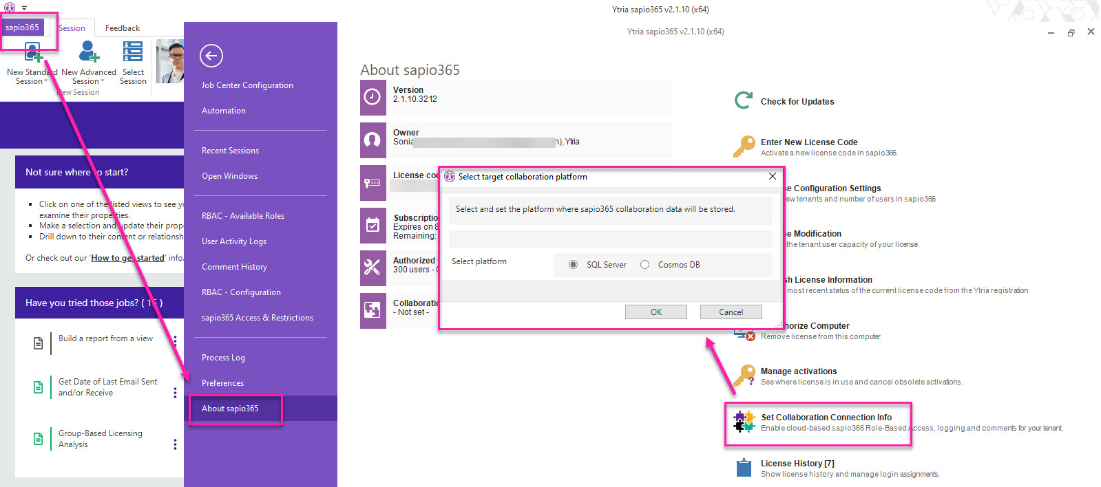Open Preferences in the backstage menu
Viewport: 1101px width, 487px height.
coord(222,383)
